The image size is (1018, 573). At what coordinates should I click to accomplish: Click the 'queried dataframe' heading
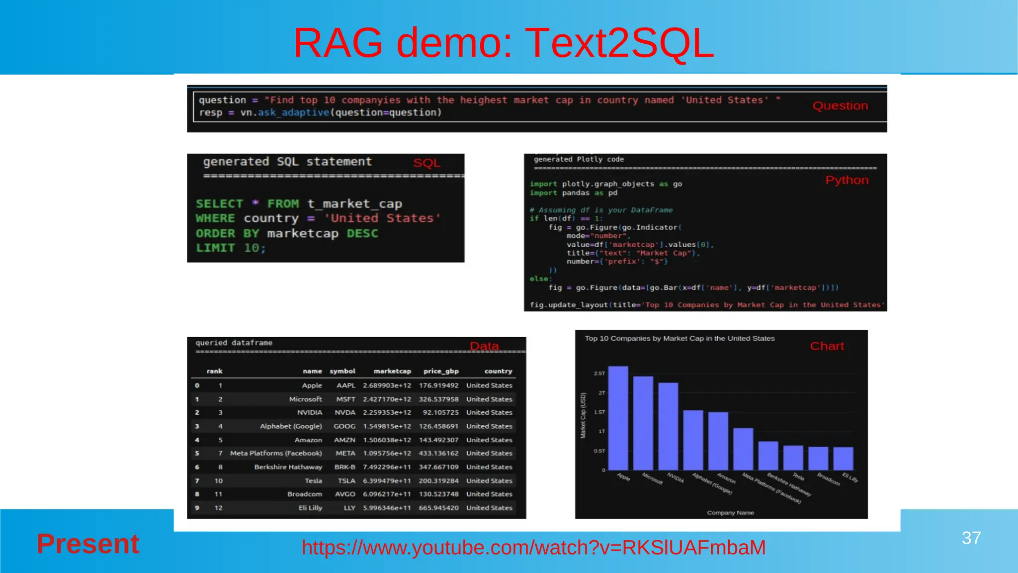tap(234, 343)
